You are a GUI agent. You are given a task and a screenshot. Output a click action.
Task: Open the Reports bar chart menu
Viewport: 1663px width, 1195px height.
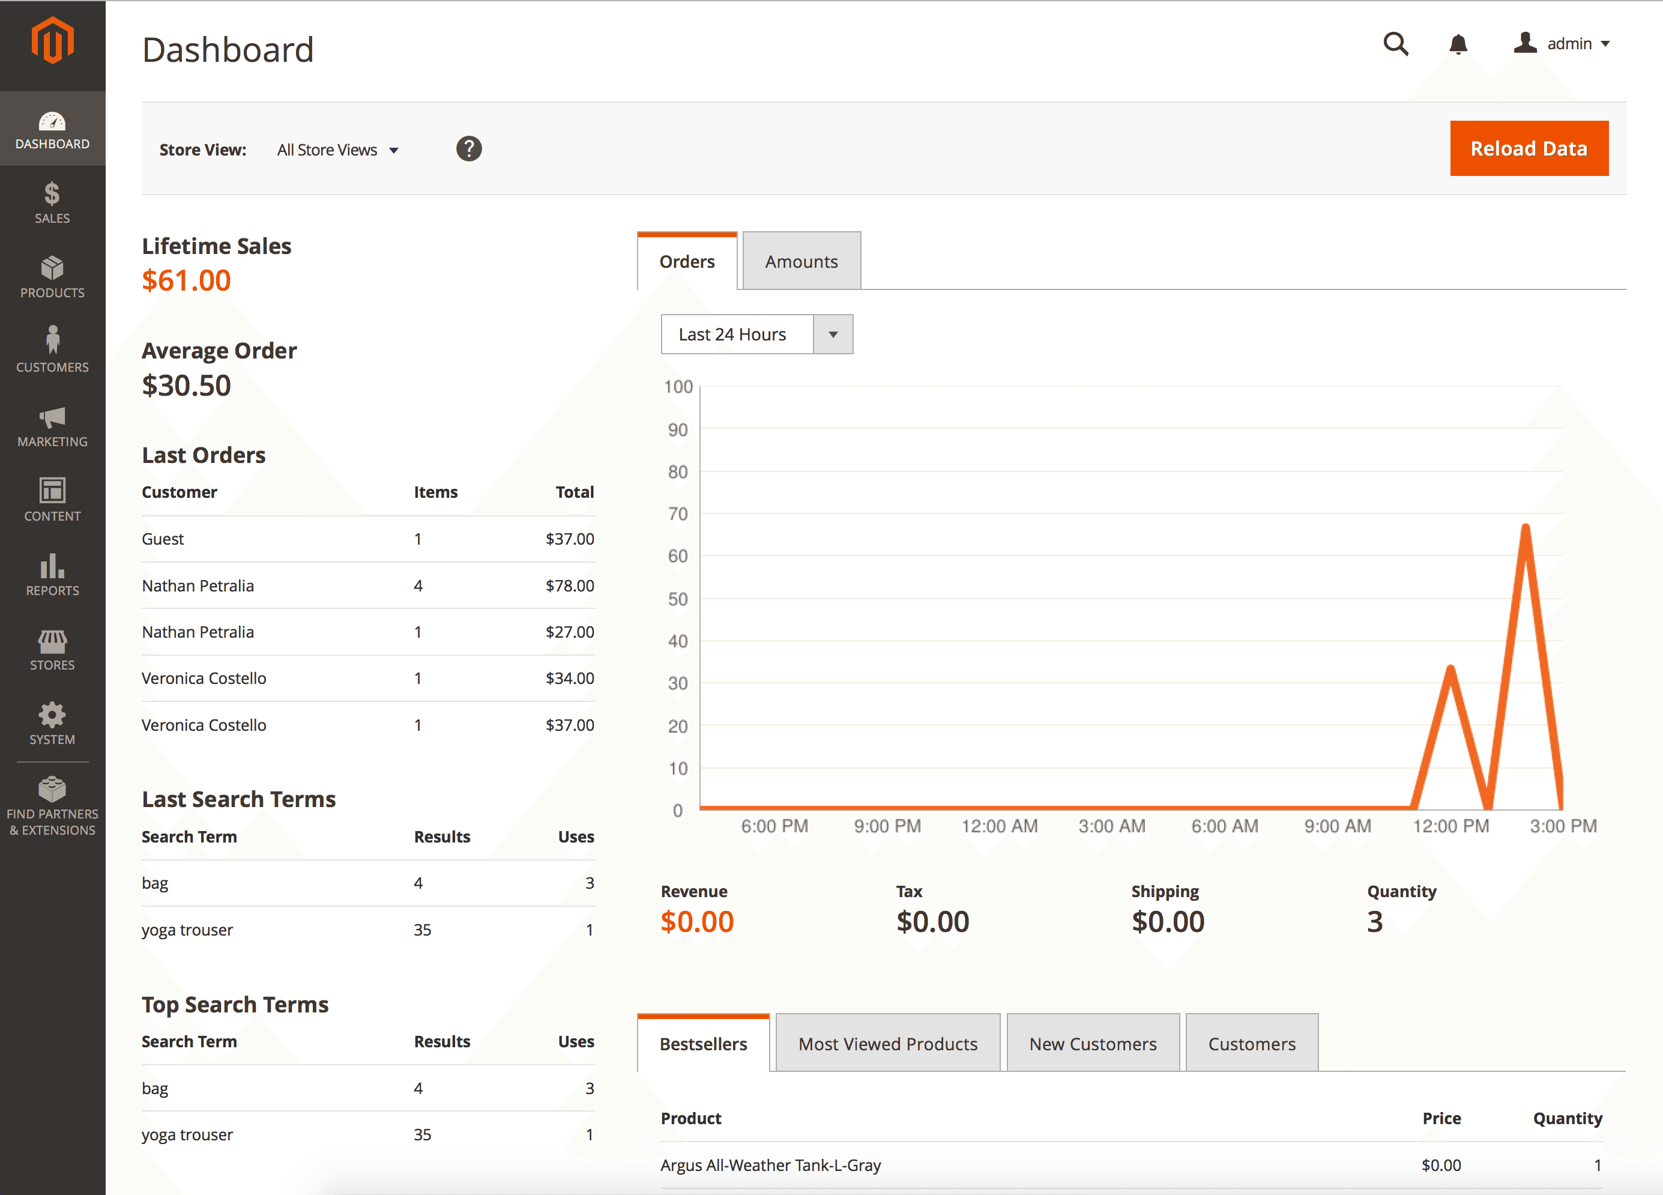(x=52, y=575)
